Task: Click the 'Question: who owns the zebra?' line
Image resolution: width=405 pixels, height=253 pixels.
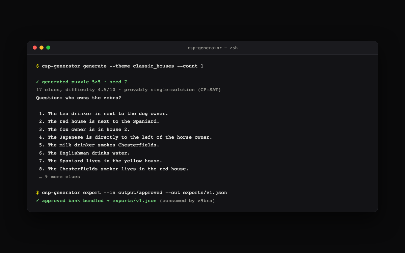Action: coord(79,98)
